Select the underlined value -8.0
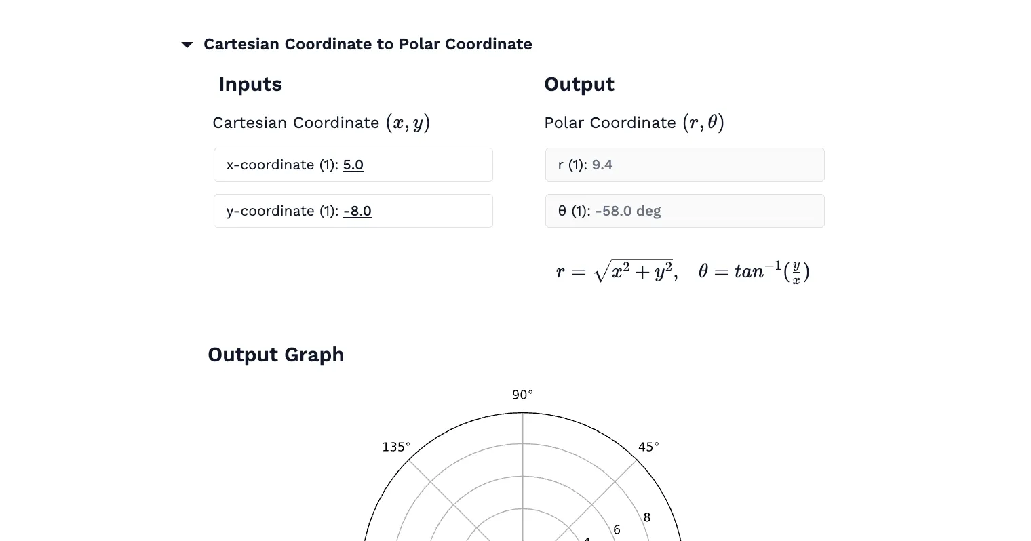This screenshot has width=1031, height=541. pos(357,211)
